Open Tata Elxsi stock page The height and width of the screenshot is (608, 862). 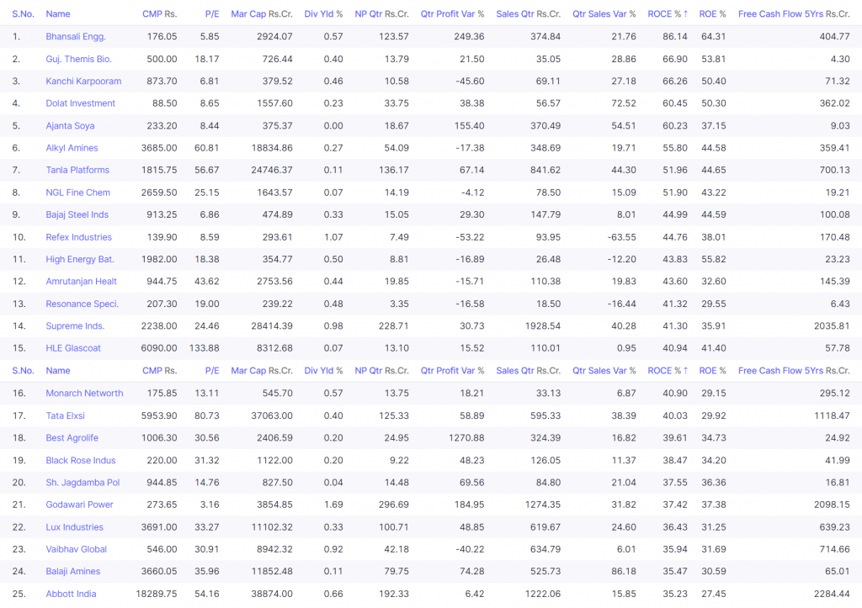pos(65,415)
